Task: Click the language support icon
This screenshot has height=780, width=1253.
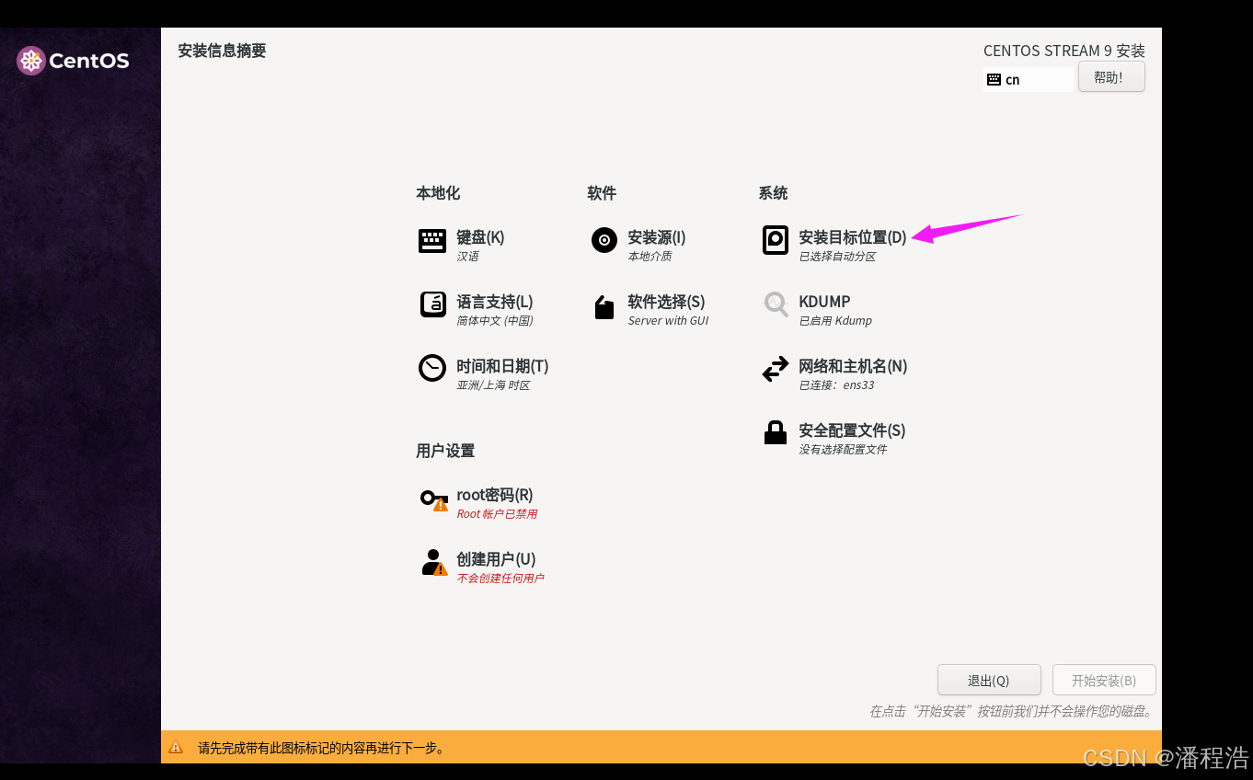Action: 432,304
